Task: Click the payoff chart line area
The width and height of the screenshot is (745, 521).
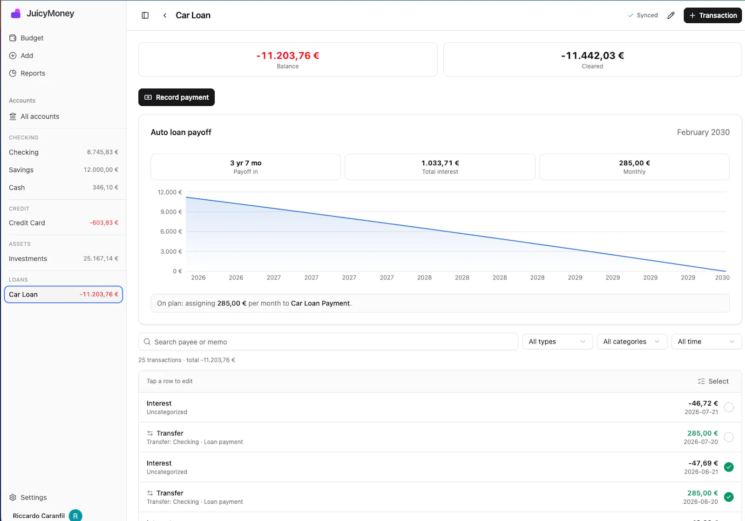Action: point(456,231)
